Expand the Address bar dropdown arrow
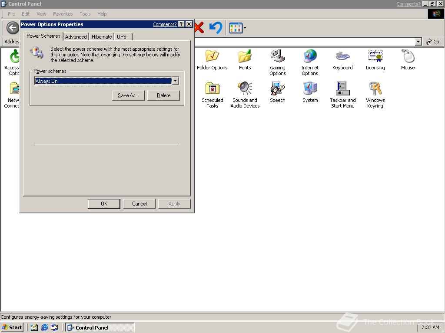Screen dimensions: 445x333 pyautogui.click(x=418, y=42)
